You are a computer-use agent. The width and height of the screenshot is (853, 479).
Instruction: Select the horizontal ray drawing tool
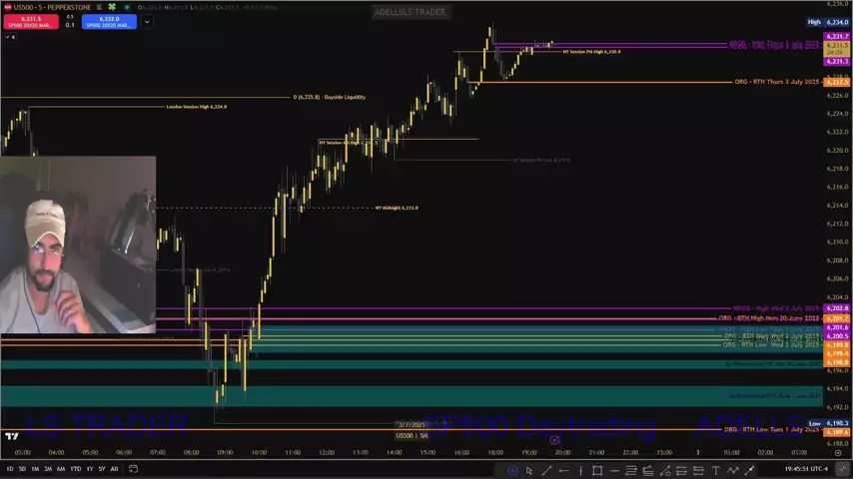click(563, 470)
